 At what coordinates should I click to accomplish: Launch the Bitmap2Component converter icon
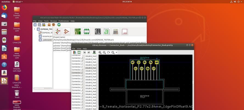point(107,31)
